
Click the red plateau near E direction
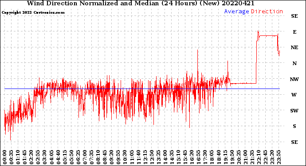pos(268,36)
